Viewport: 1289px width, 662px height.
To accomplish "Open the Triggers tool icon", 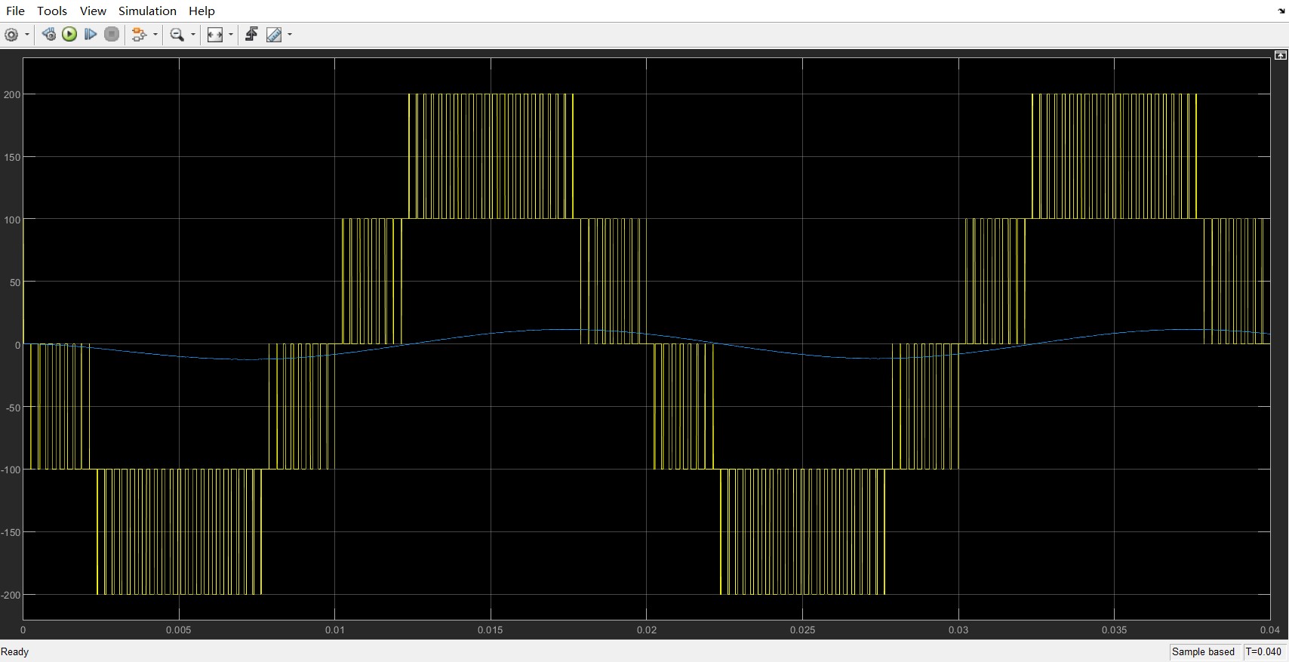I will tap(251, 34).
